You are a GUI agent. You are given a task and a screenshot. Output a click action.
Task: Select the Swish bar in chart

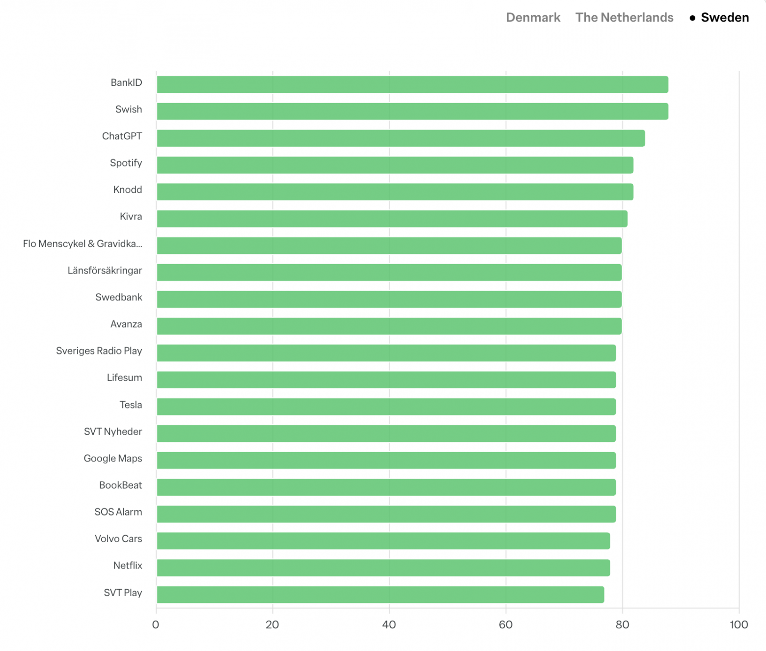pos(412,111)
